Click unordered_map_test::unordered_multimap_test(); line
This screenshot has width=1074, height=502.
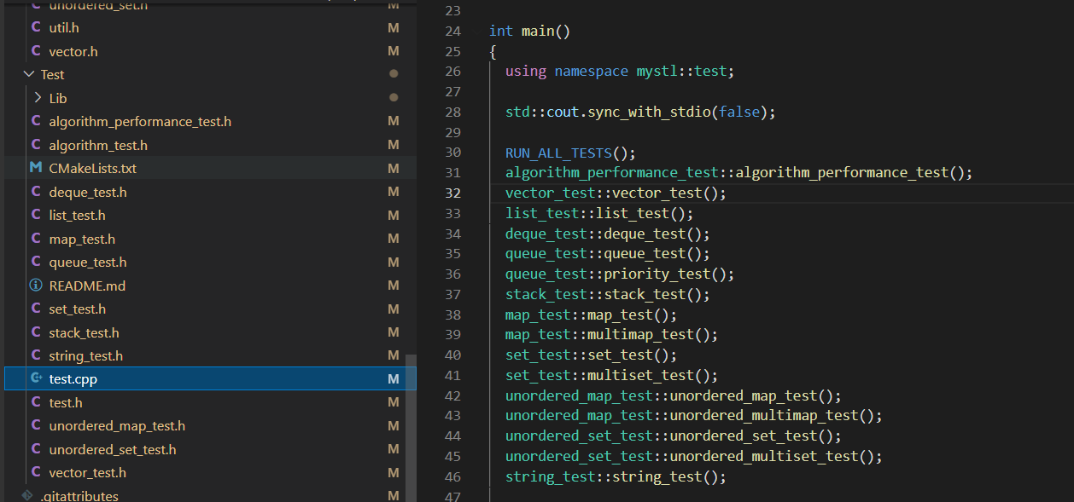(693, 416)
